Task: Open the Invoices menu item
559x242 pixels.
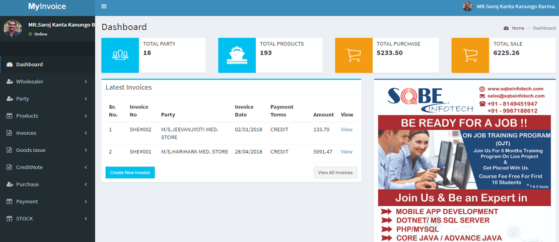Action: (47, 133)
